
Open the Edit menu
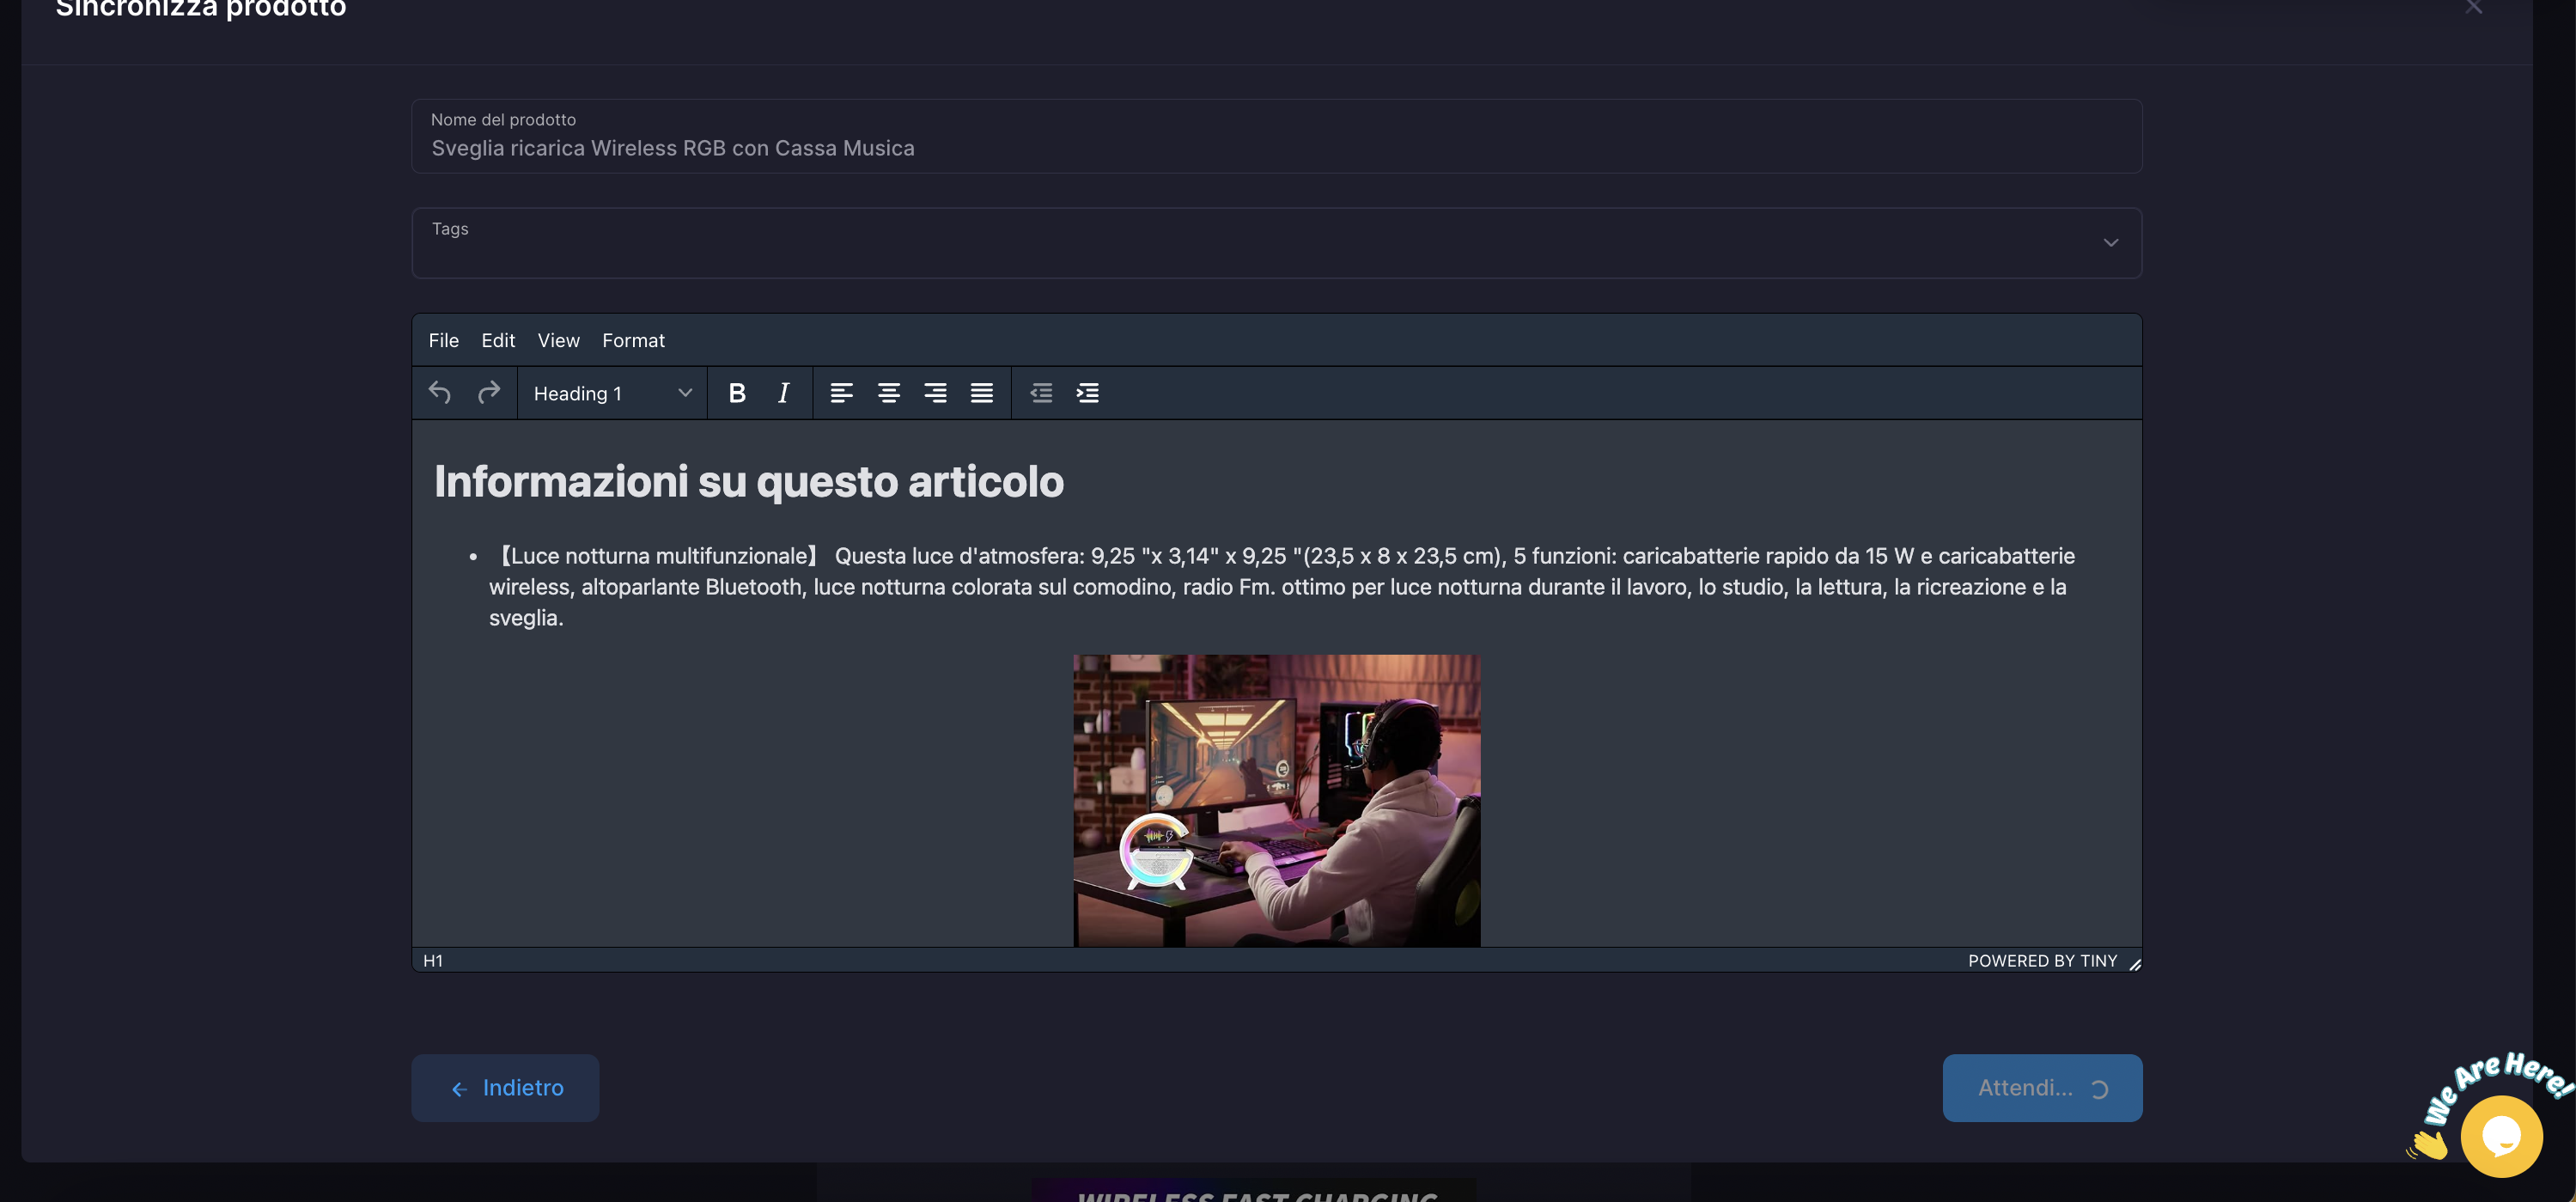click(497, 340)
